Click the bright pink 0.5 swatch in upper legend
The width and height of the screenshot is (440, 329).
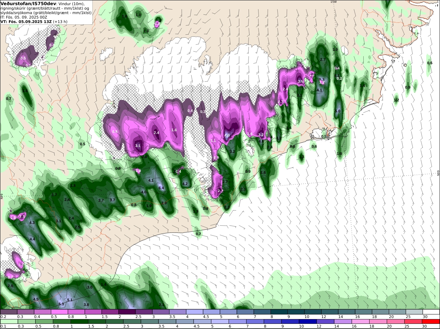click(59, 312)
